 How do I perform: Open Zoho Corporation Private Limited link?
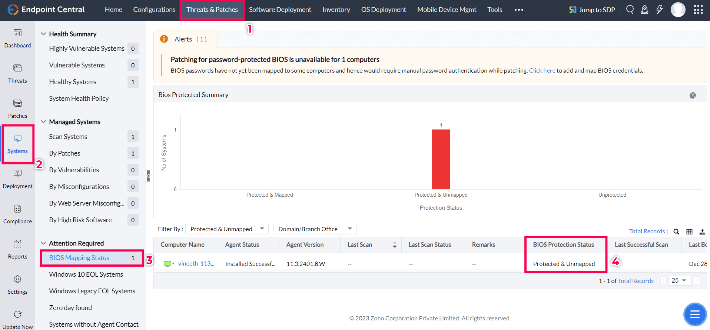click(415, 318)
